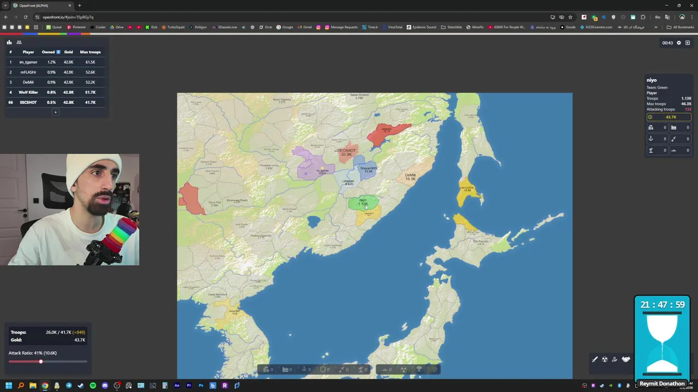Click the missile silo icon in player panel
The height and width of the screenshot is (392, 698).
point(673,139)
